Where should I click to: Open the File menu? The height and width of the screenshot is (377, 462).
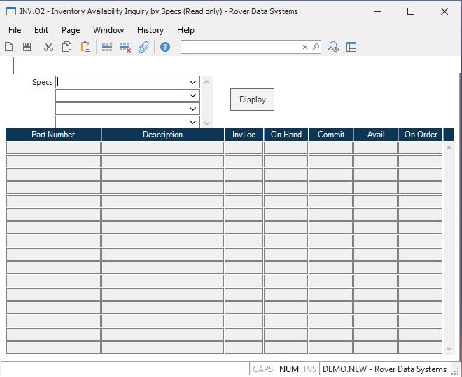pos(15,30)
